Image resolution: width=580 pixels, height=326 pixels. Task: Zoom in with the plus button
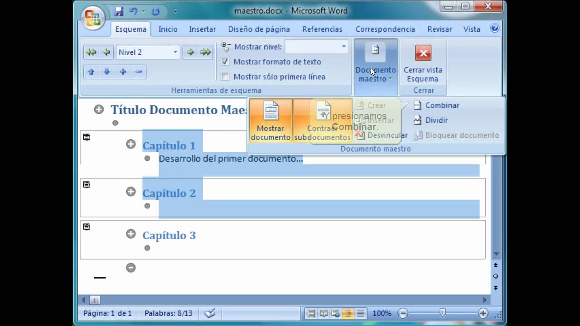point(483,313)
